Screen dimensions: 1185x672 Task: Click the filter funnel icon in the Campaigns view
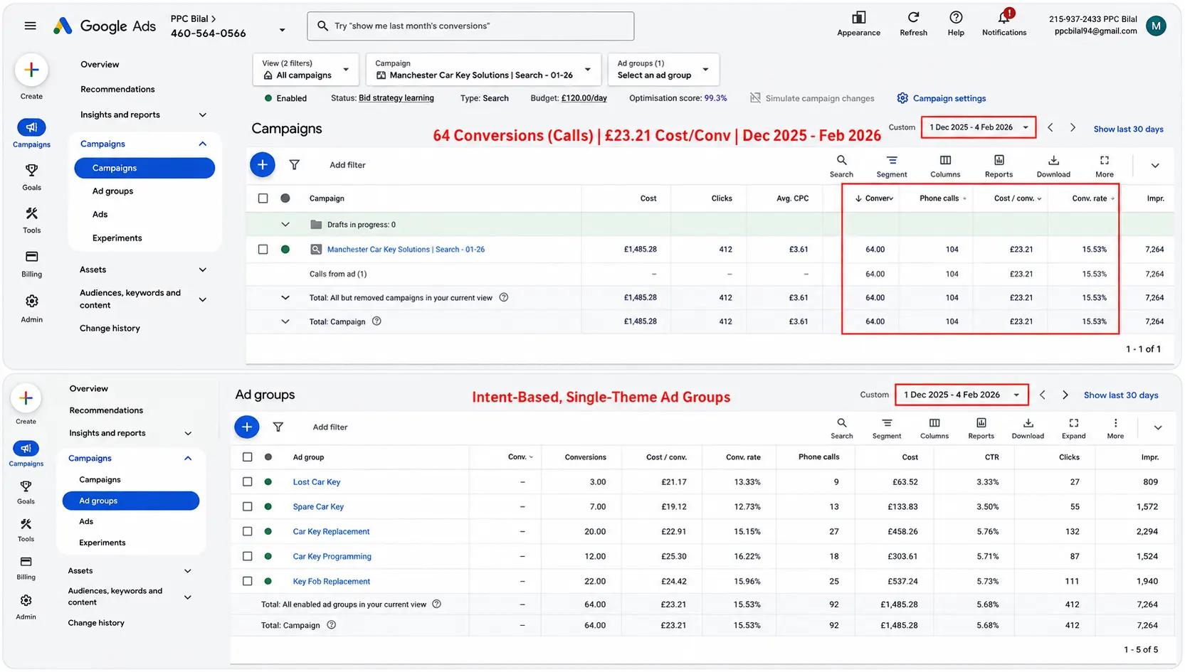294,165
